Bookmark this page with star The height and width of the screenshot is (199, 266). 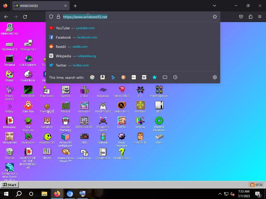215,17
